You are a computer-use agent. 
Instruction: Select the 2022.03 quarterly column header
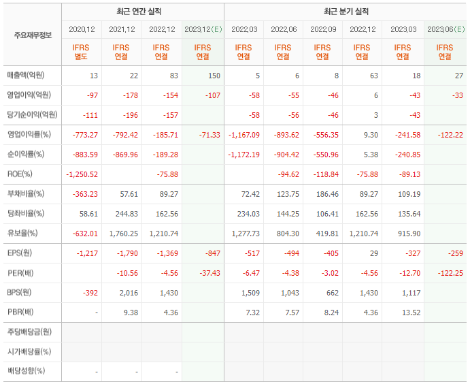pos(244,29)
